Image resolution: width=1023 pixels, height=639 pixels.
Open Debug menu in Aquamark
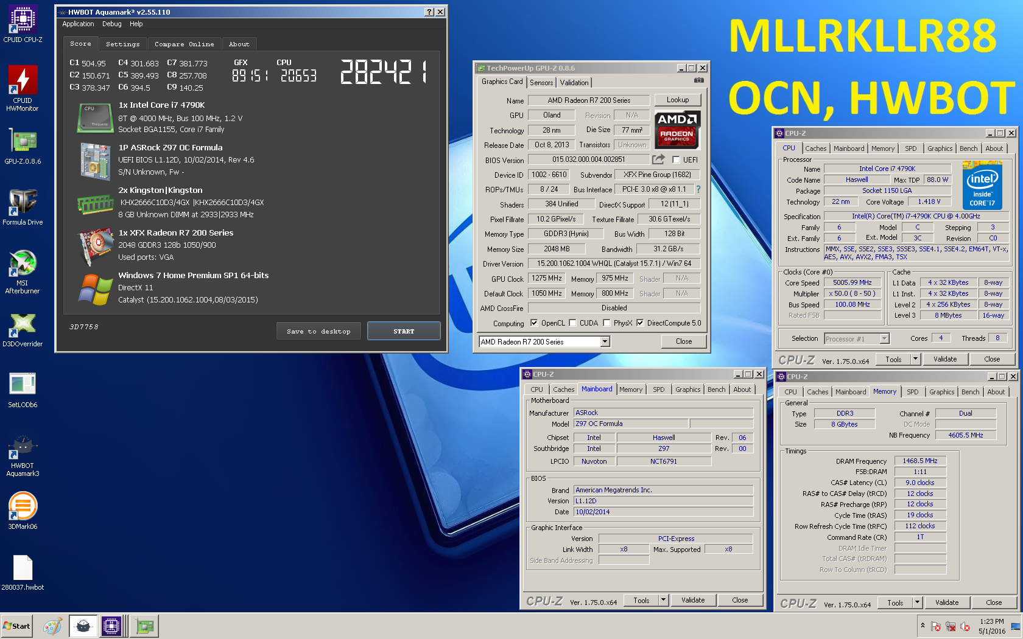click(111, 24)
